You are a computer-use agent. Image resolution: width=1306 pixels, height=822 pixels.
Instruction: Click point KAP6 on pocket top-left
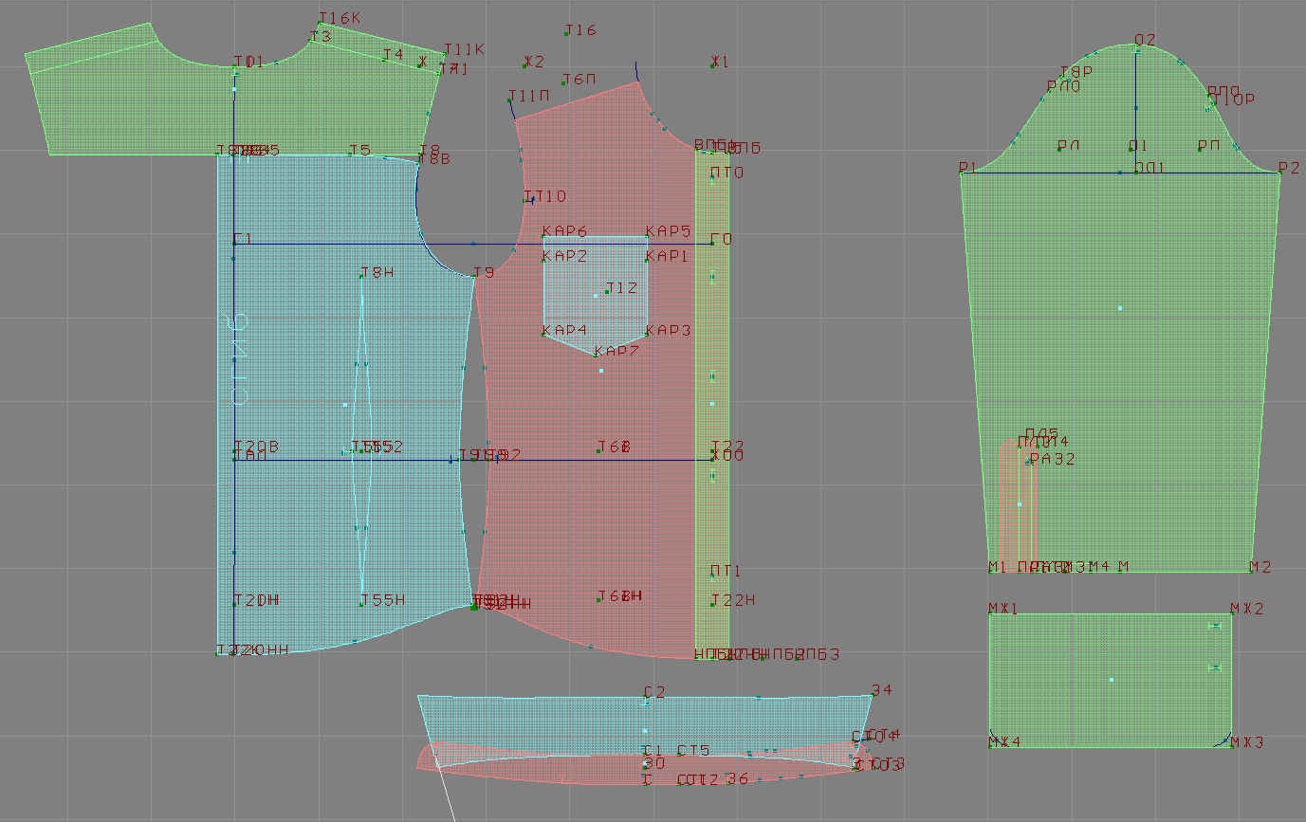point(543,236)
